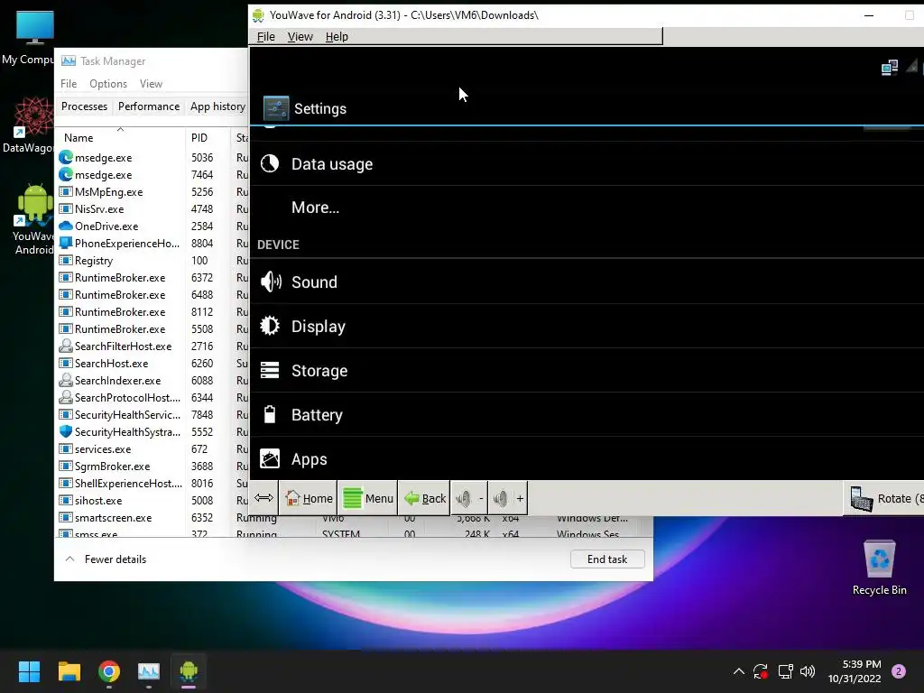Viewport: 924px width, 693px height.
Task: Open YouWave View menu
Action: pos(300,36)
